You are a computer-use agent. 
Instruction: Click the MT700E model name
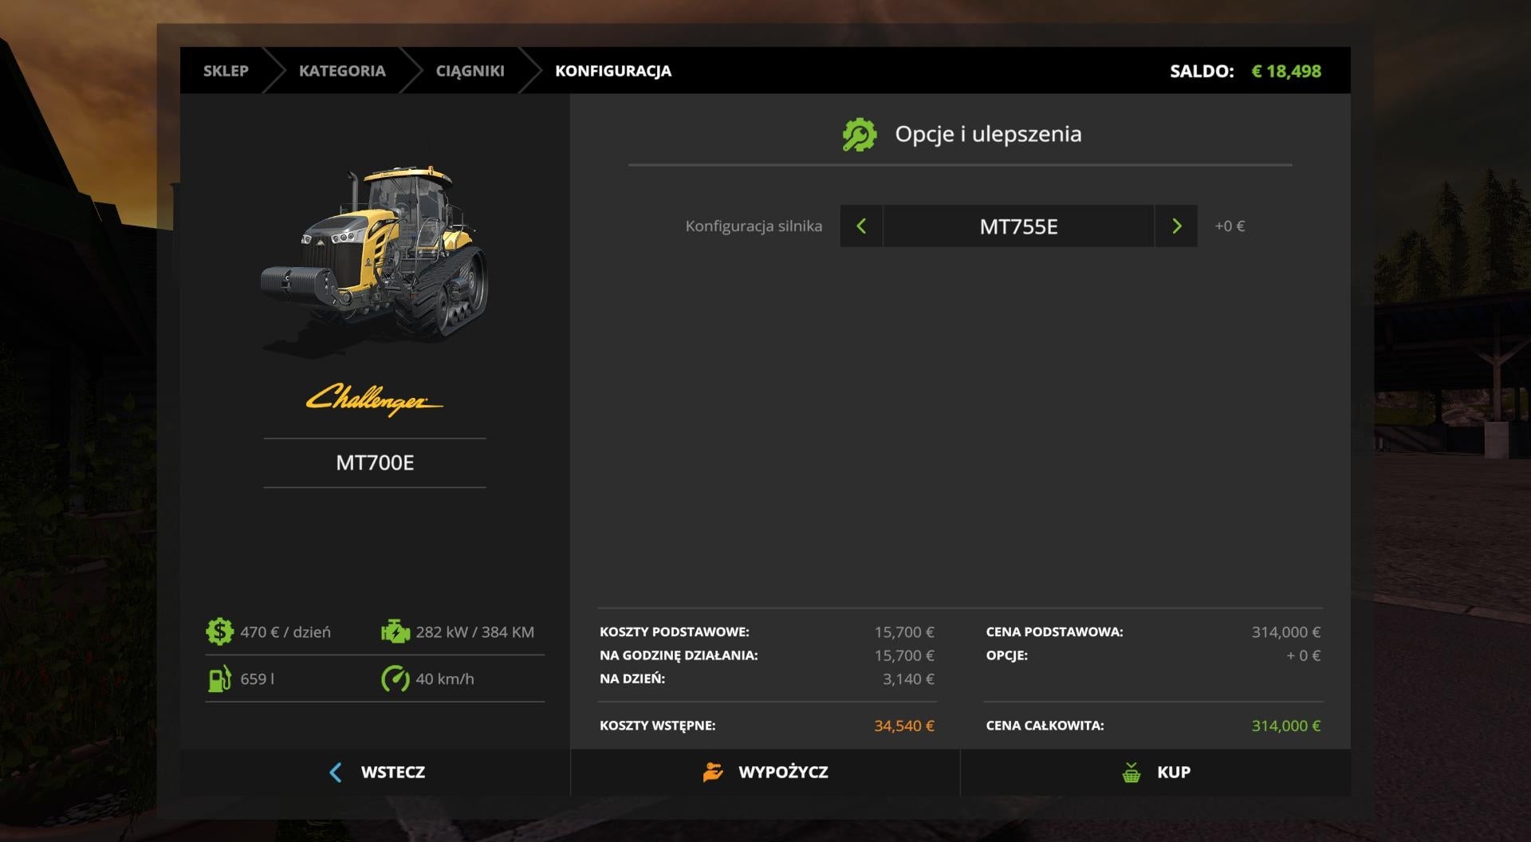375,462
